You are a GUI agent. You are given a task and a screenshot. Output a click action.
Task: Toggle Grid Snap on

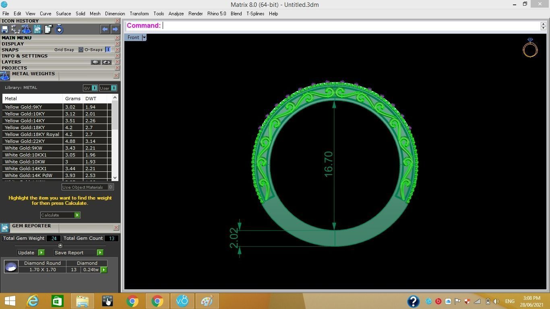click(81, 50)
